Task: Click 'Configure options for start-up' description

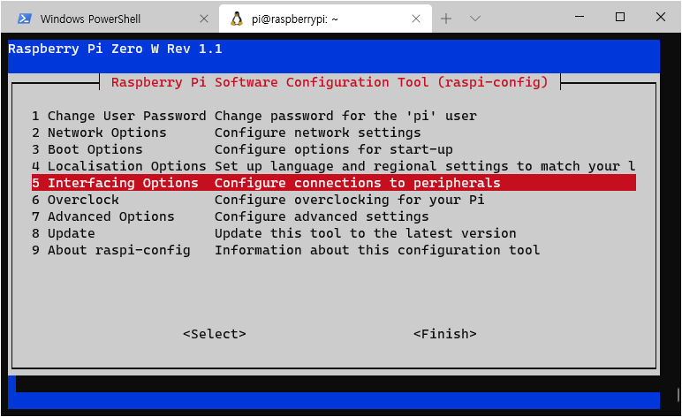Action: pos(334,149)
